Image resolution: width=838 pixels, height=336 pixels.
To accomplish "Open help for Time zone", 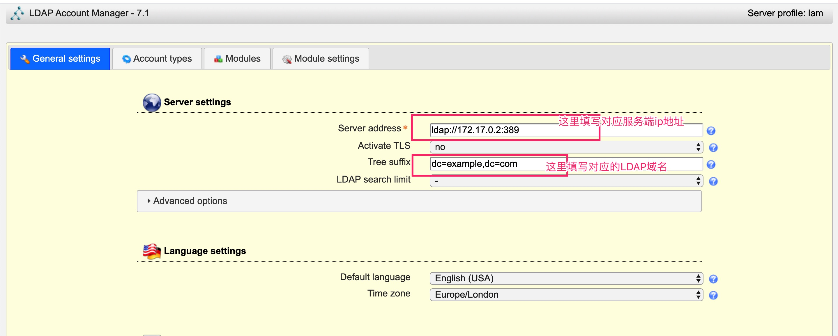I will [713, 295].
